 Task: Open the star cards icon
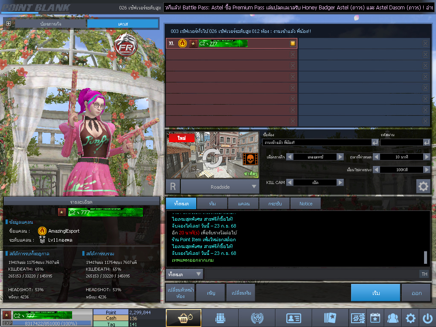click(x=330, y=318)
